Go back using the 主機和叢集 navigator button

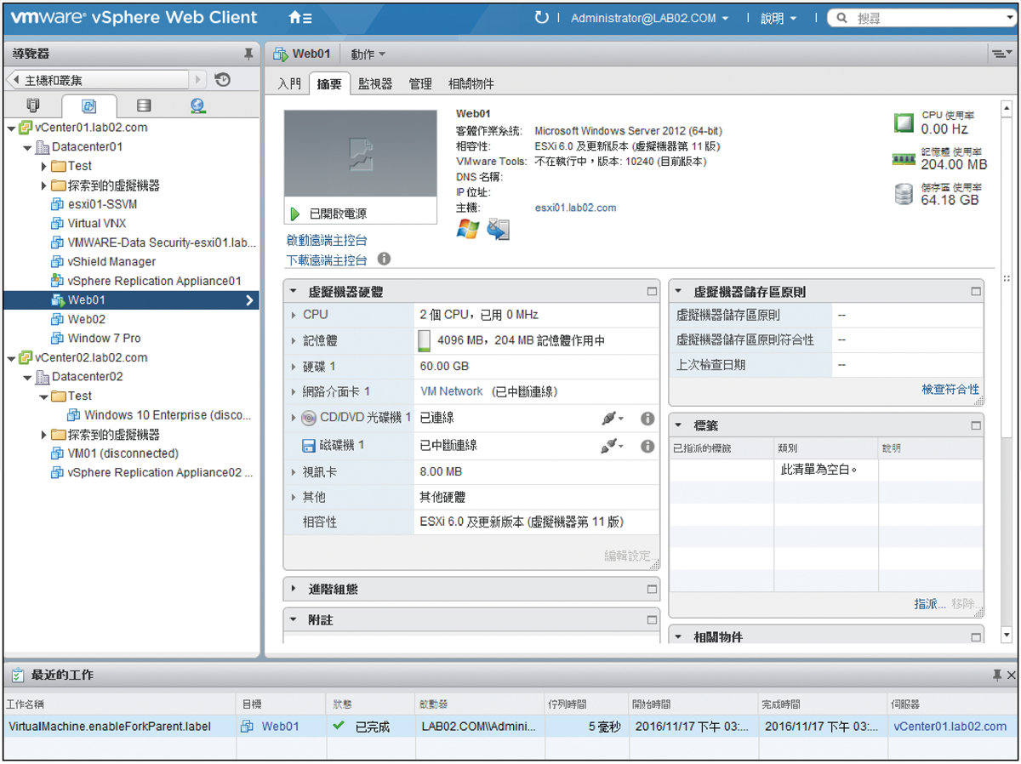click(98, 80)
